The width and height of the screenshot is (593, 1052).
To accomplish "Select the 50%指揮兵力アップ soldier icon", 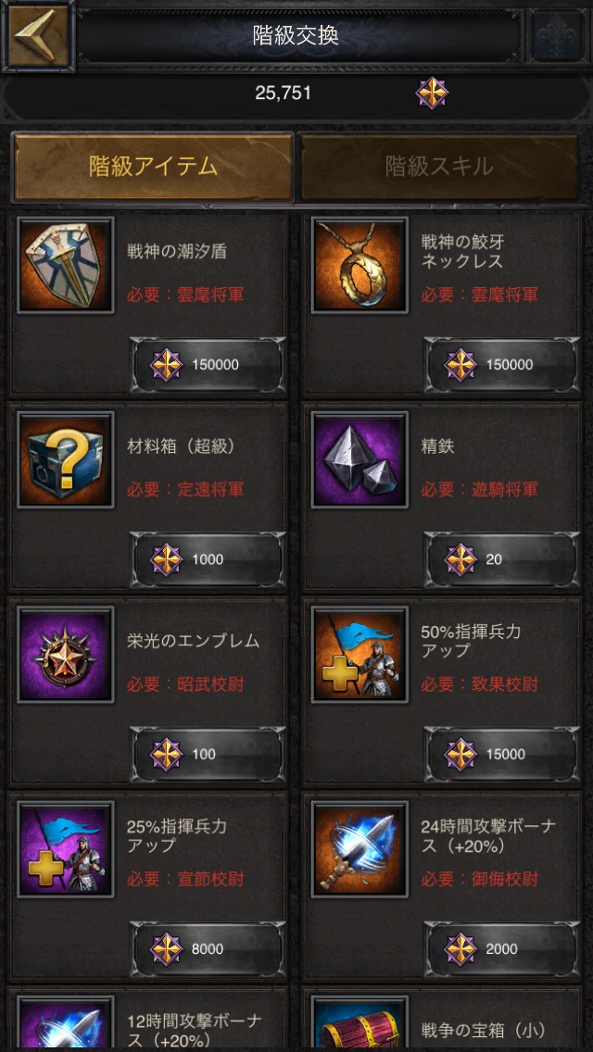I will point(360,654).
